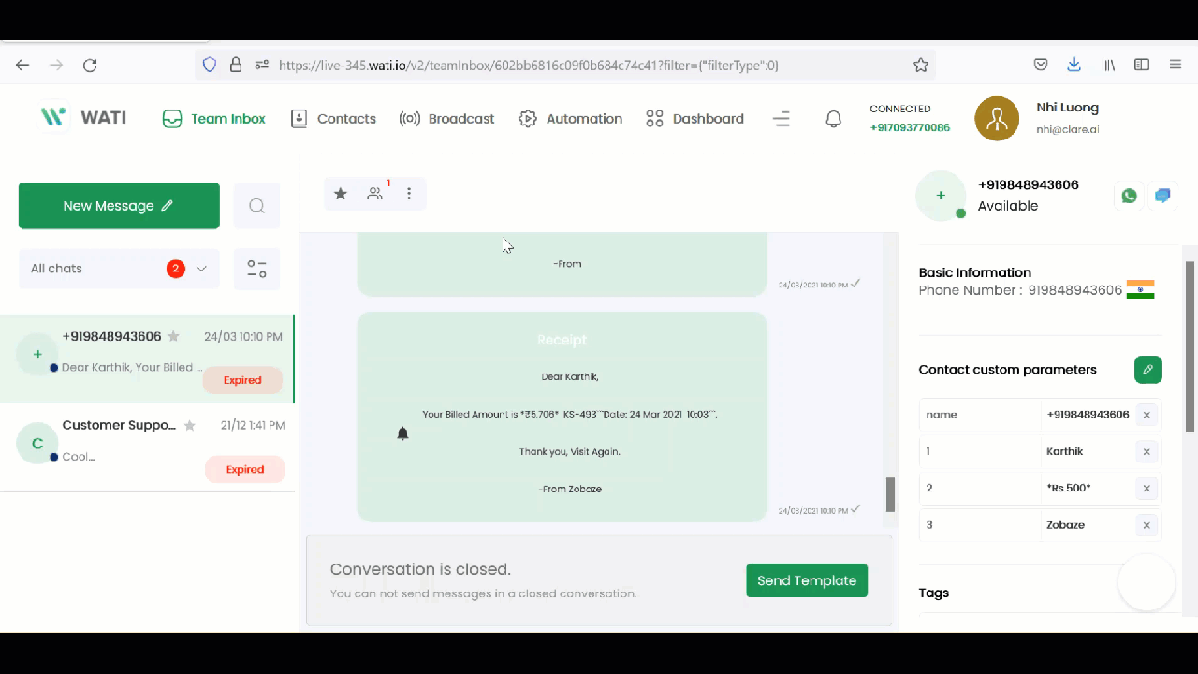Star the +919848943606 chat in list

tap(173, 337)
